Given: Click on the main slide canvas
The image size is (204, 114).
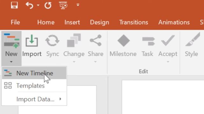Looking at the screenshot, I should [163, 97].
